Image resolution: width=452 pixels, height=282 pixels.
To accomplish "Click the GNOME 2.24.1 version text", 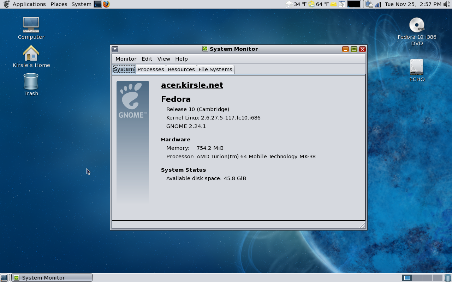I will pyautogui.click(x=186, y=126).
